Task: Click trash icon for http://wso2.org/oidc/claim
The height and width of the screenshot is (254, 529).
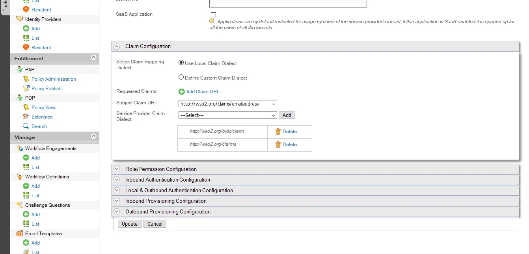Action: 278,132
